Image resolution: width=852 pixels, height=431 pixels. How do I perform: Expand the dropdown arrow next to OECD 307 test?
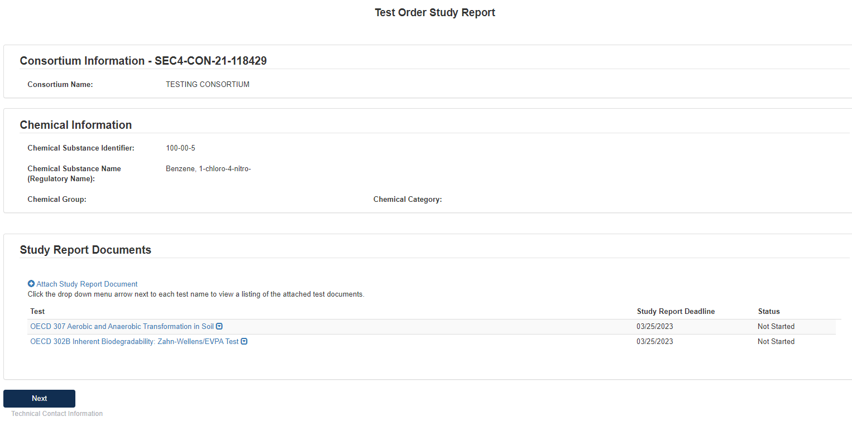point(219,327)
